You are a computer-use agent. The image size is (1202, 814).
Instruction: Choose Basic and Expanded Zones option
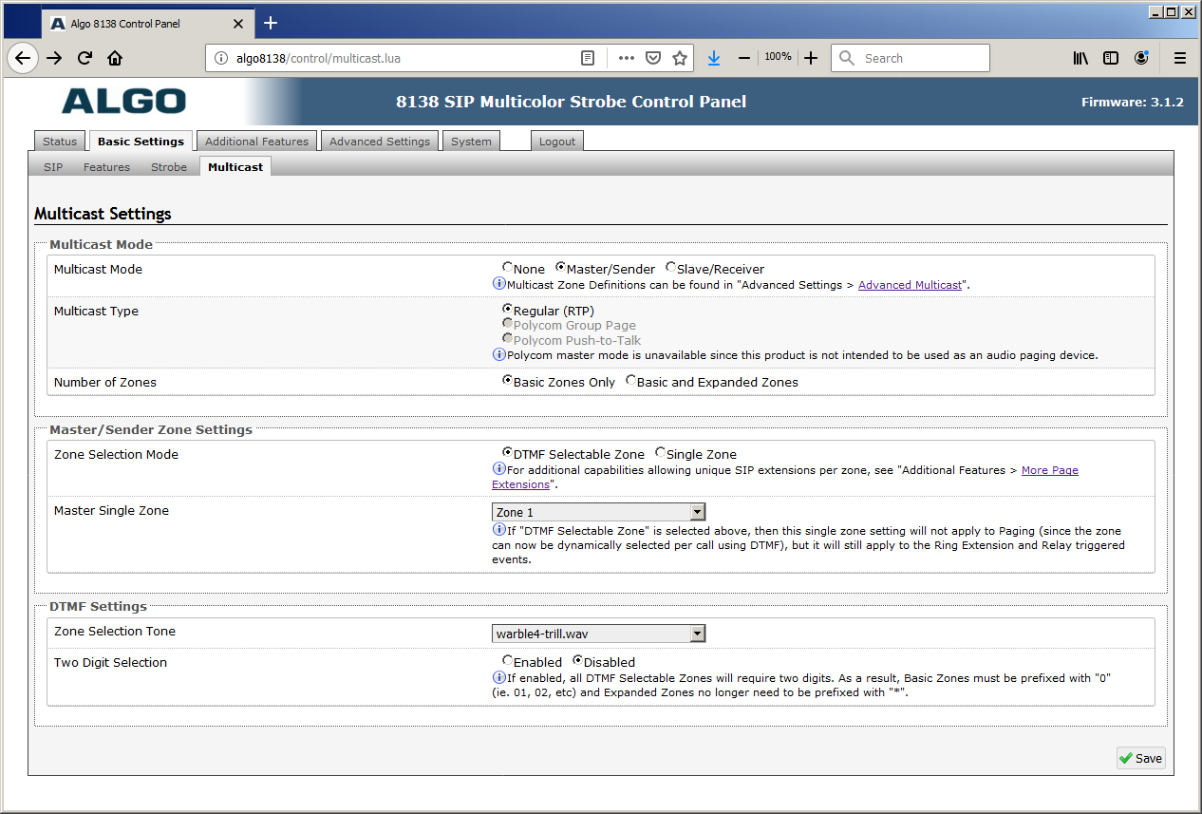631,382
